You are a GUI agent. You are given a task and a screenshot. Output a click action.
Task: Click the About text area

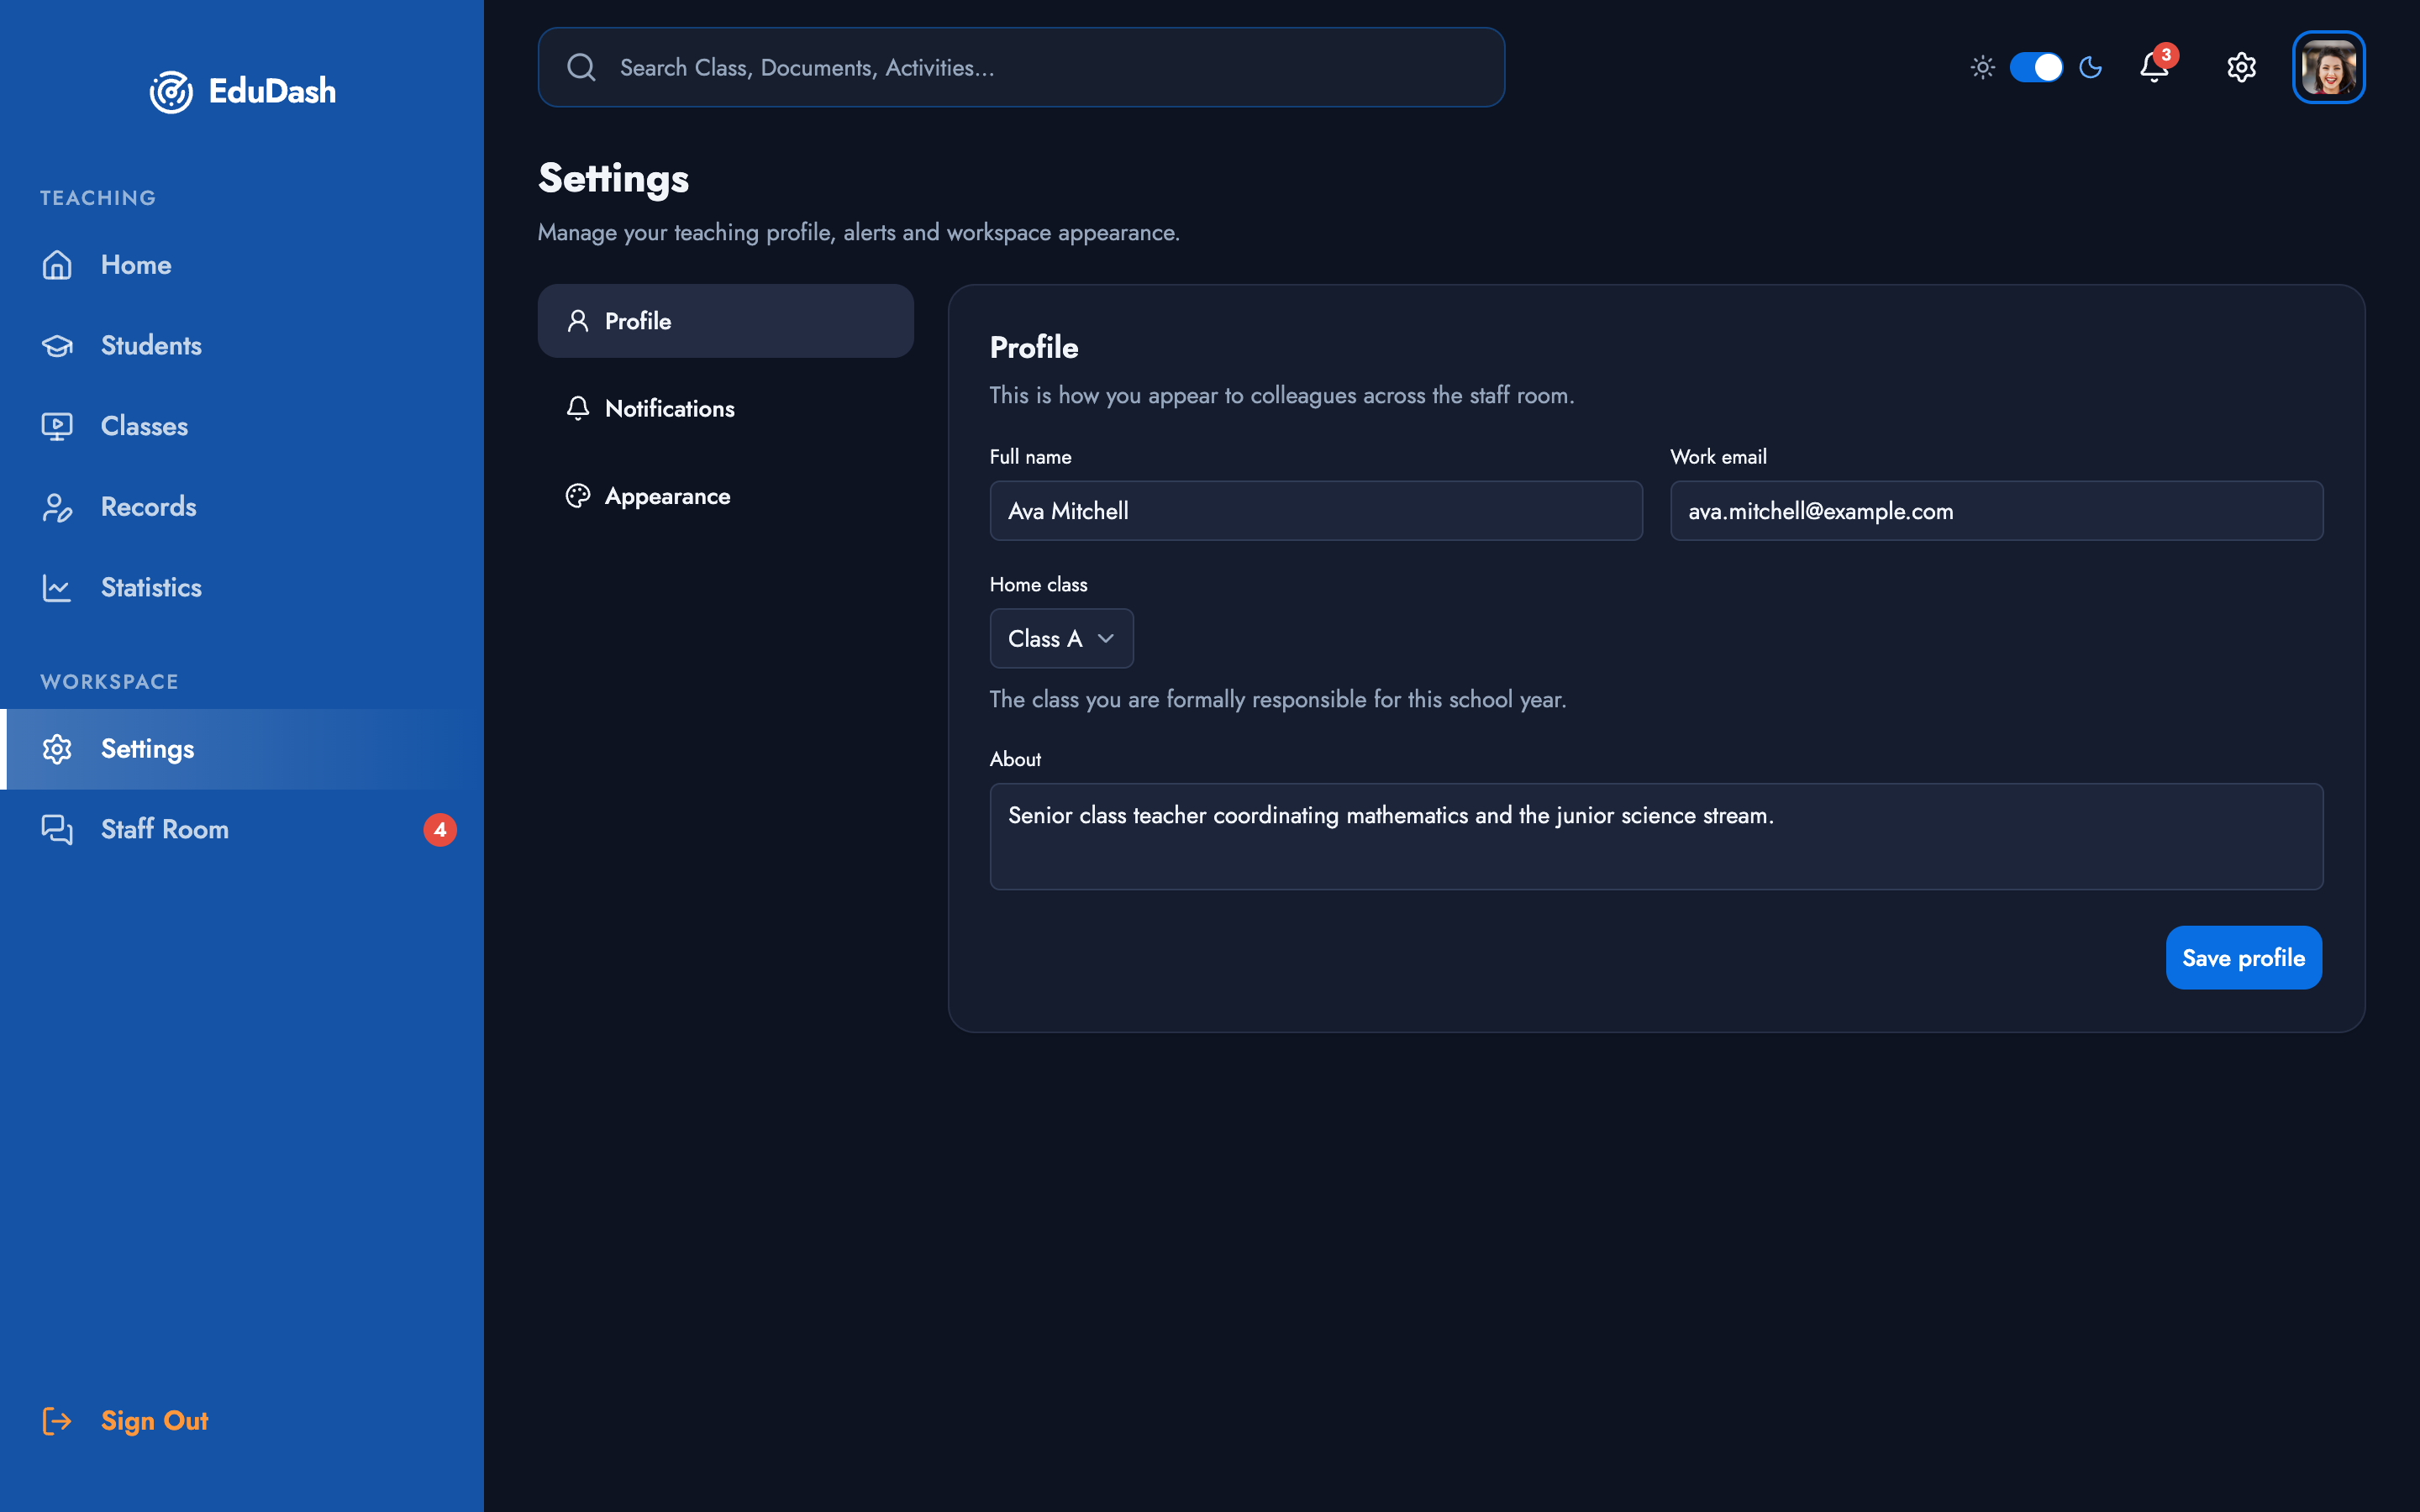(1656, 836)
